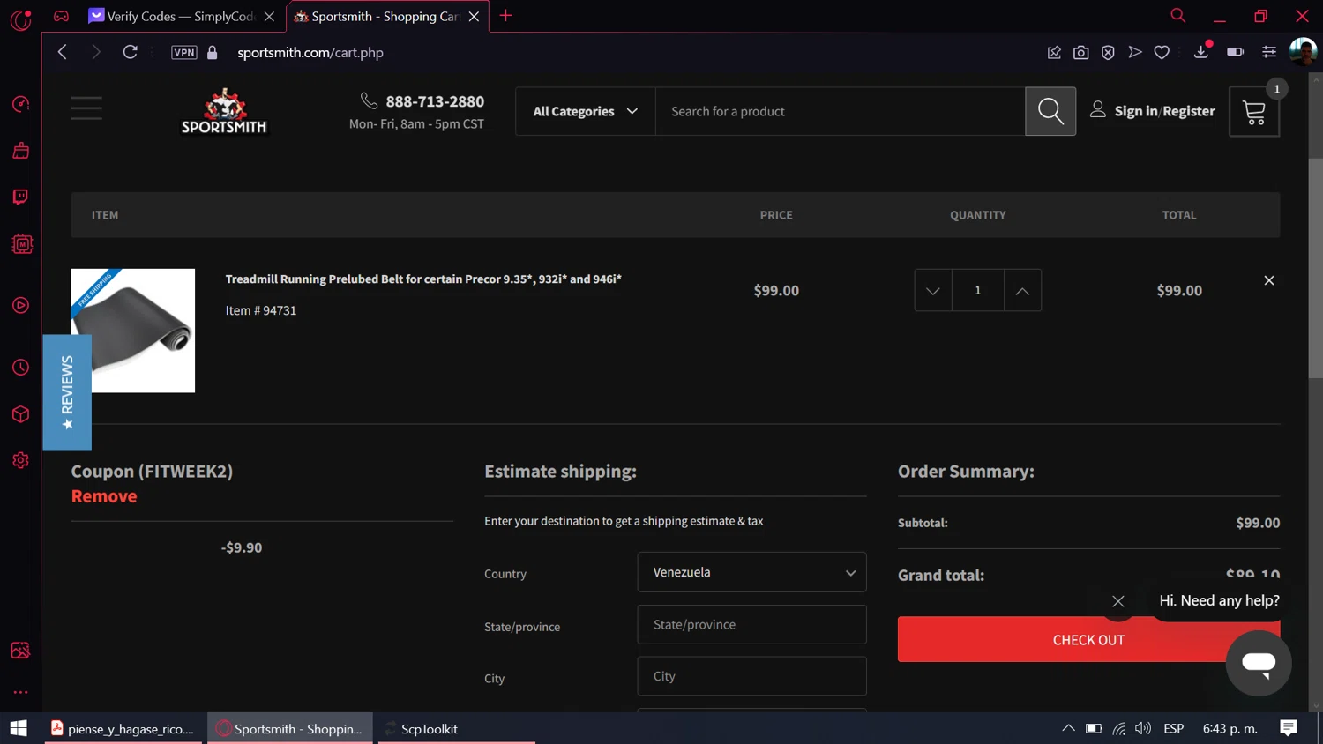This screenshot has height=744, width=1323.
Task: Increase quantity with up arrow
Action: tap(1022, 290)
